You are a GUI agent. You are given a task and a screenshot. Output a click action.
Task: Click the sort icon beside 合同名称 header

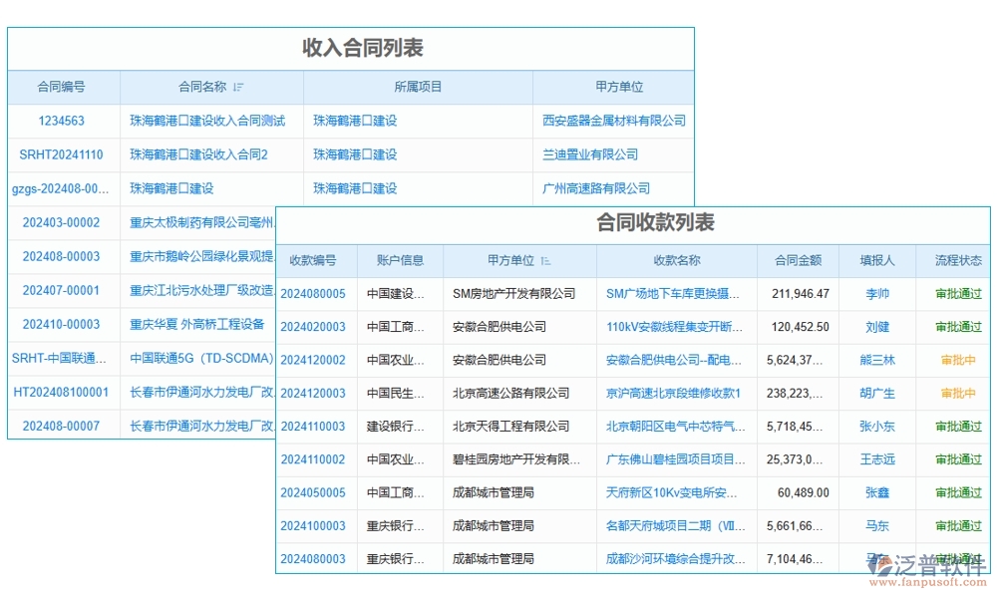[x=239, y=87]
